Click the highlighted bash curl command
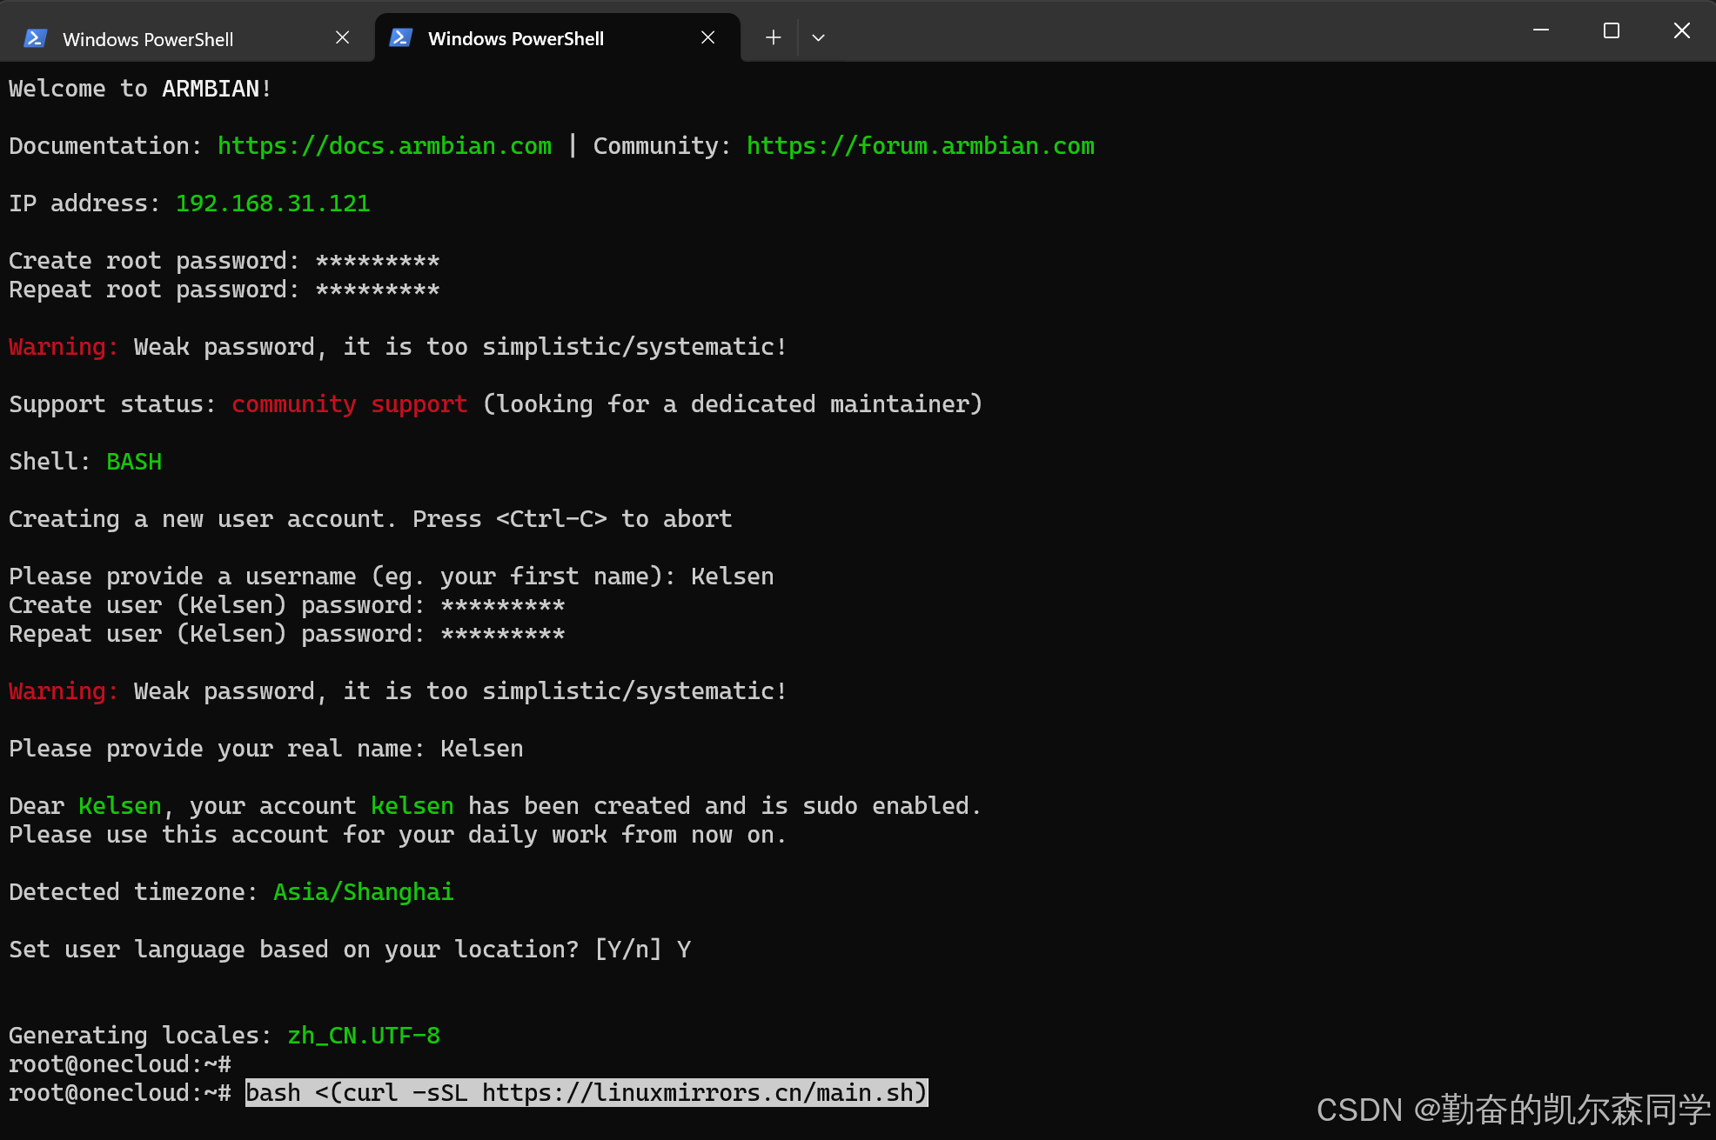Viewport: 1716px width, 1140px height. pos(586,1092)
